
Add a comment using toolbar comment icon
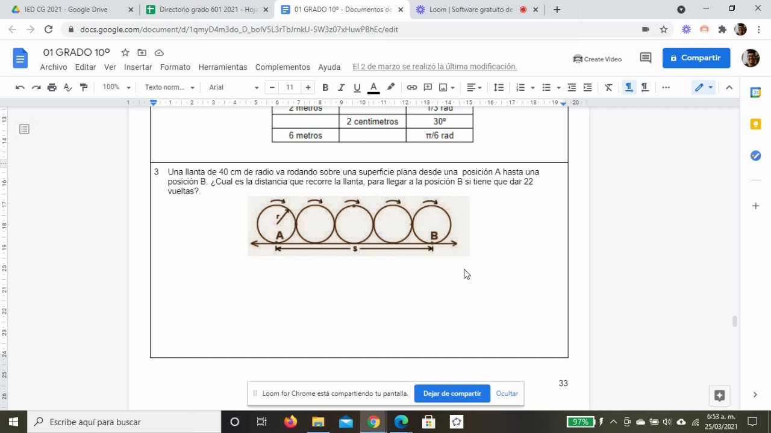pyautogui.click(x=428, y=87)
